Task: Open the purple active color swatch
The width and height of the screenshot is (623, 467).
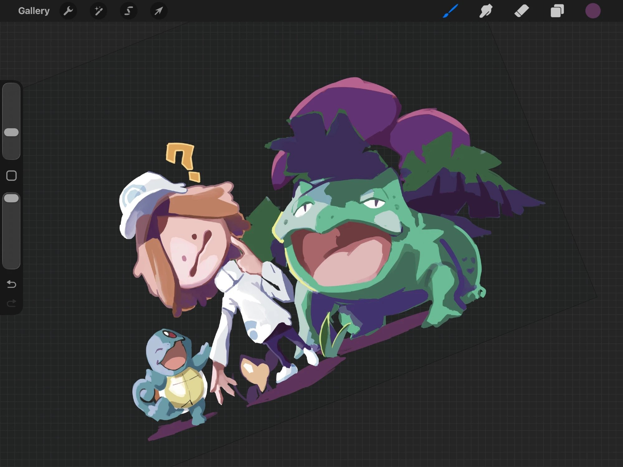Action: coord(592,11)
